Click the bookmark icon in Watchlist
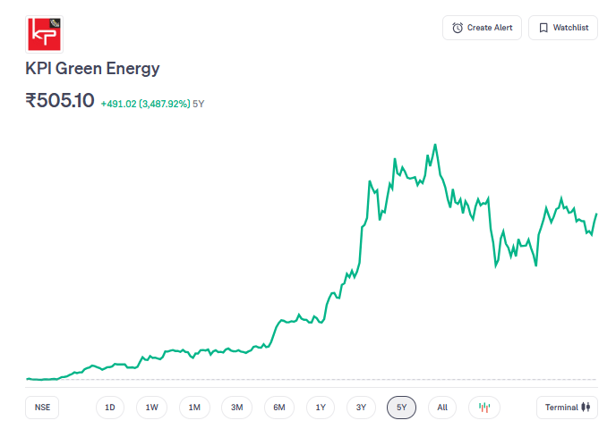Image resolution: width=616 pixels, height=429 pixels. [x=543, y=28]
